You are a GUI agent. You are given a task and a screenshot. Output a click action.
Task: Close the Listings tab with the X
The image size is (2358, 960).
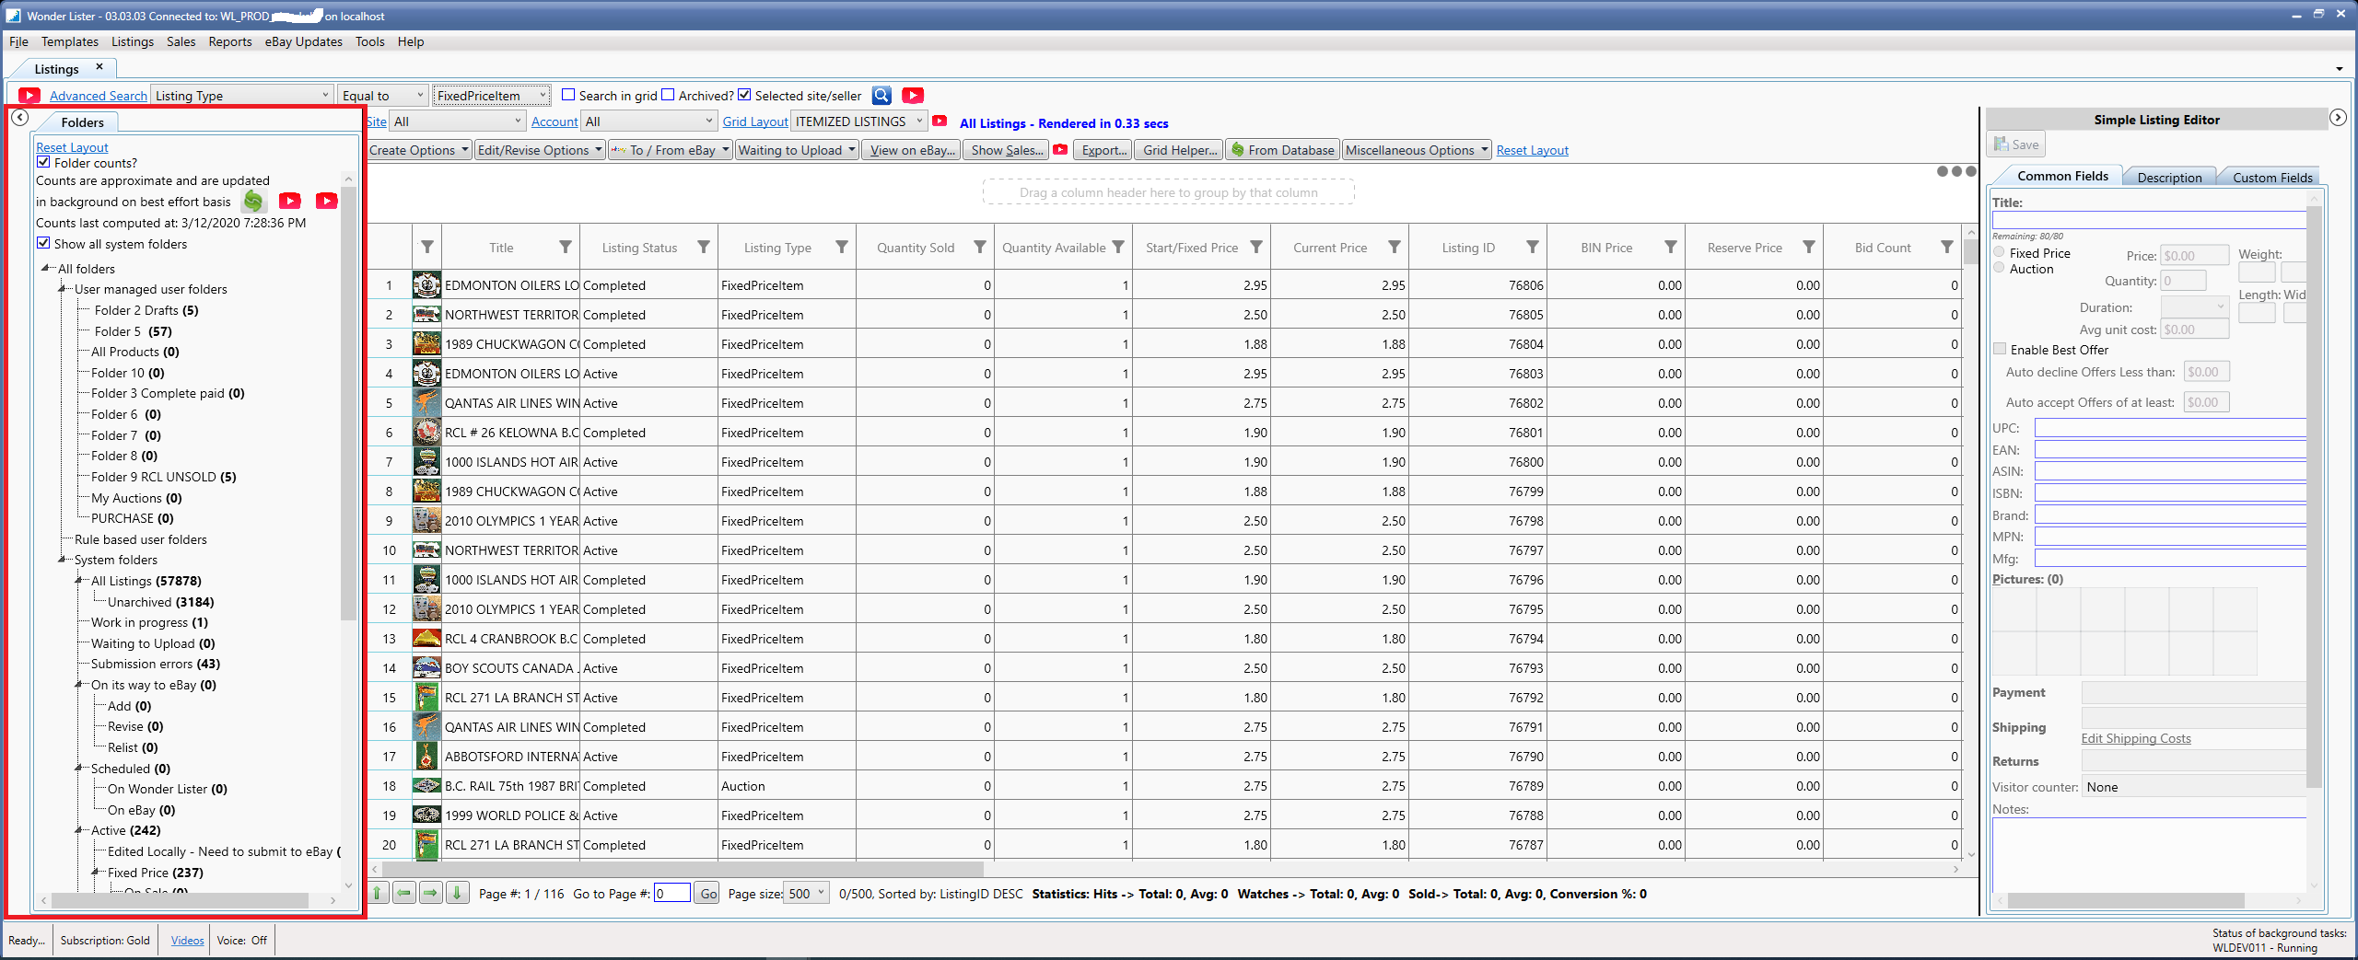[99, 66]
